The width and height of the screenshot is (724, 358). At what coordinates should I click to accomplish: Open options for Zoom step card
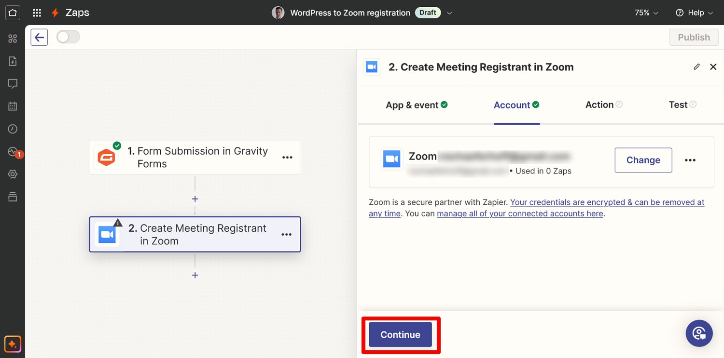click(x=286, y=235)
